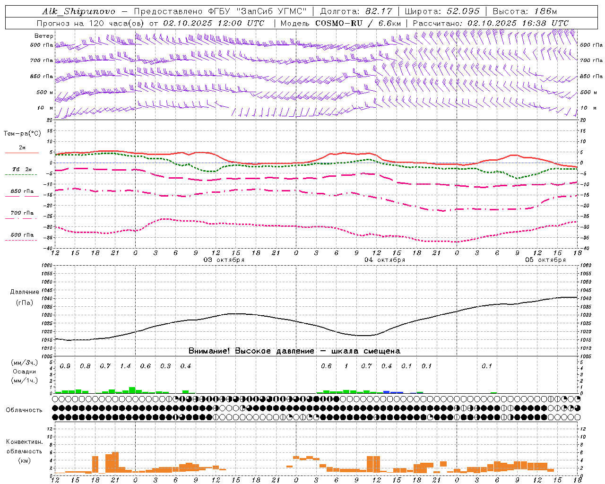Screen dimensions: 605x484
Task: Click the Прогноз на 120 часа(ов) text
Action: 91,23
